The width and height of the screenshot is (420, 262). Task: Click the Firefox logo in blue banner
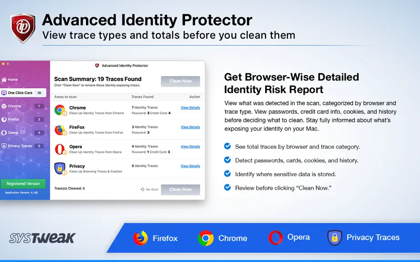[x=141, y=238]
